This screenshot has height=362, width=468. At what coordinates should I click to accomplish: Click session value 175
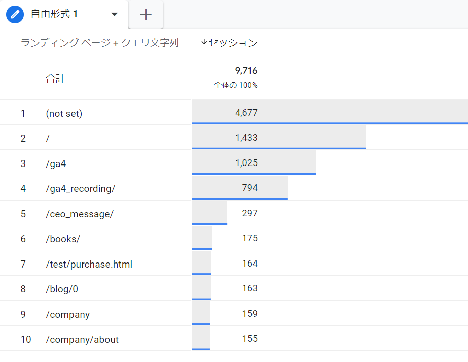click(x=250, y=238)
